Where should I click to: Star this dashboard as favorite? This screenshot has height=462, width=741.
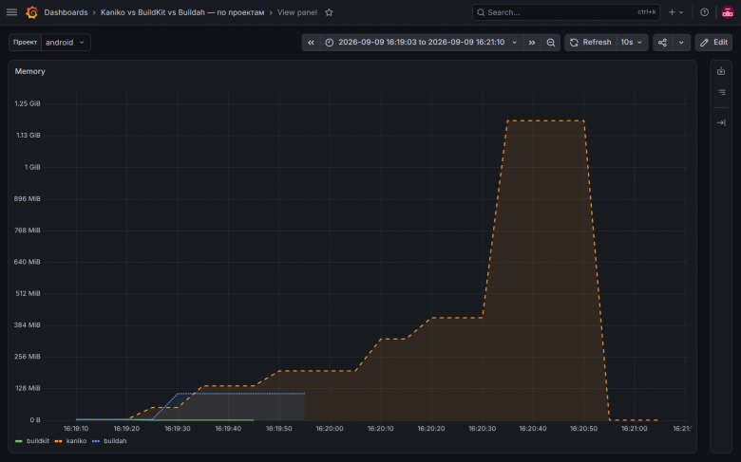pos(329,12)
